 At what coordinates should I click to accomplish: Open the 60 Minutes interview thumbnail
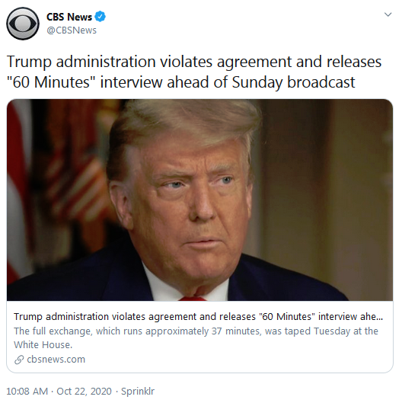199,200
